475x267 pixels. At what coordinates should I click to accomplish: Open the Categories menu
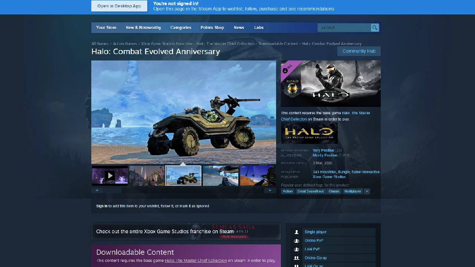181,27
